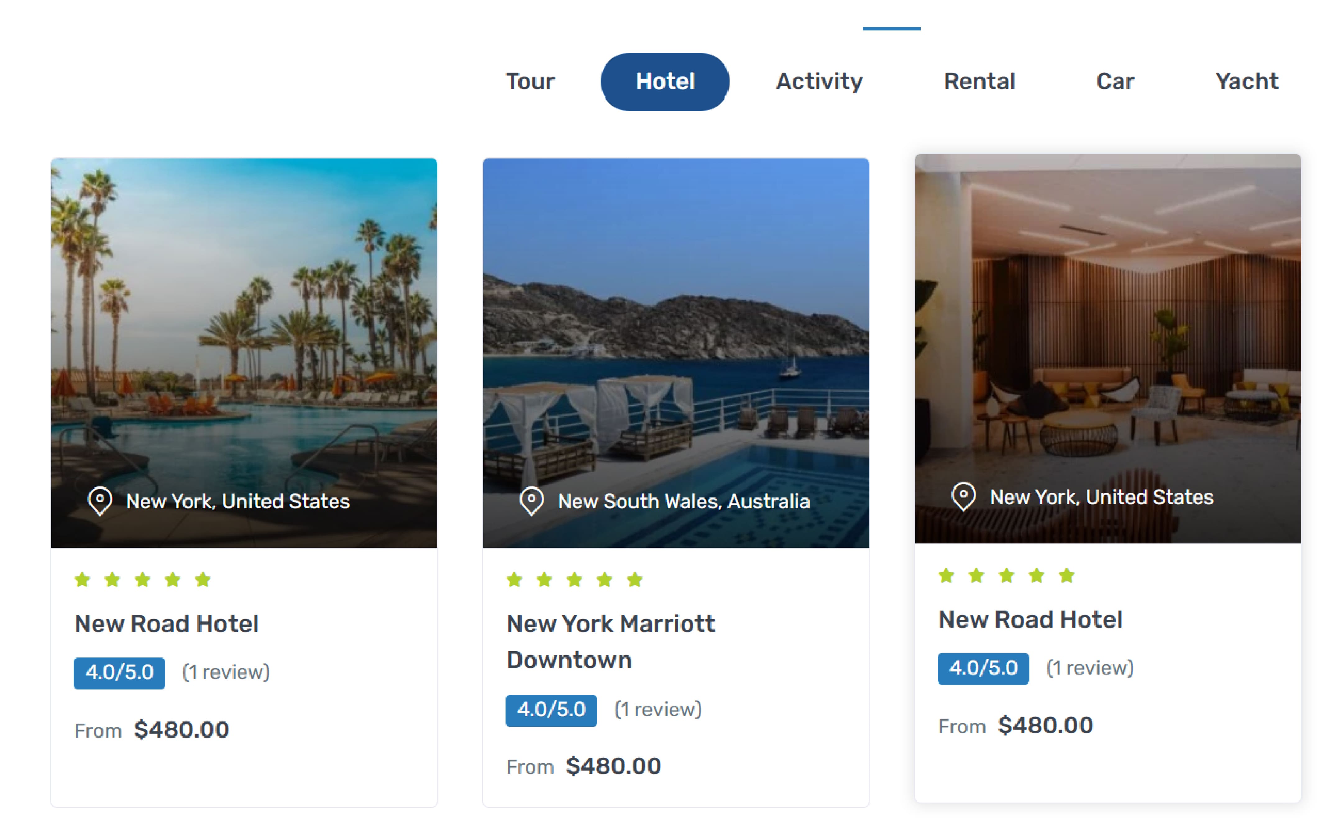Open the Yacht tab
This screenshot has height=838, width=1328.
pyautogui.click(x=1246, y=82)
